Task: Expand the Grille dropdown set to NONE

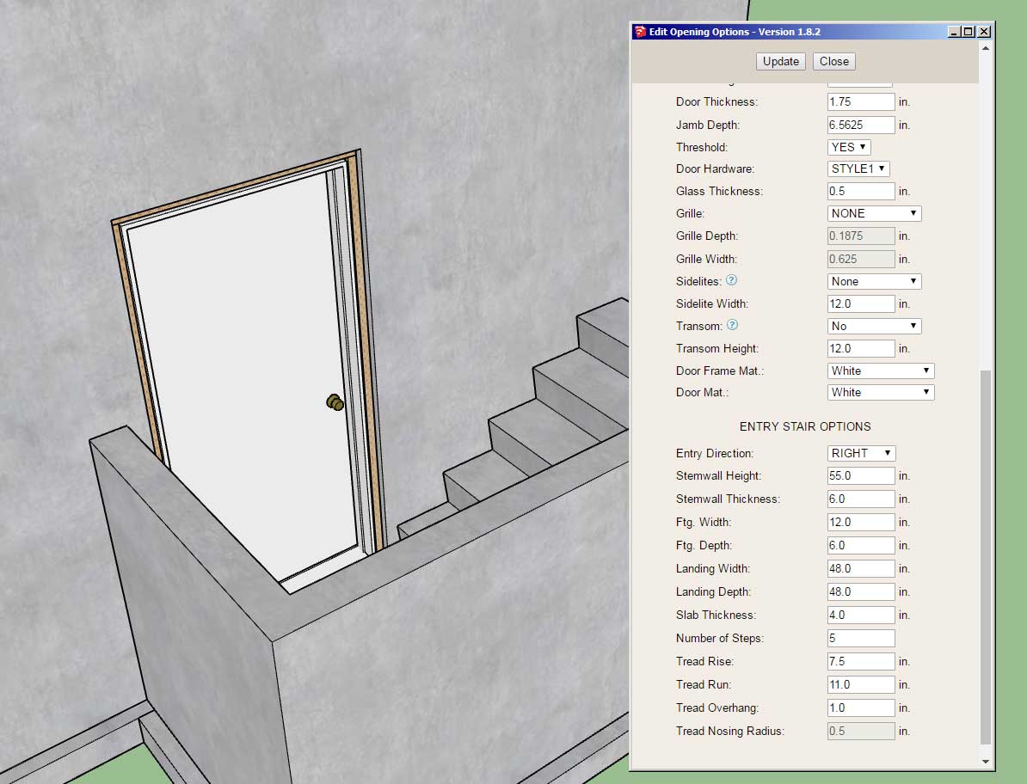Action: [875, 213]
